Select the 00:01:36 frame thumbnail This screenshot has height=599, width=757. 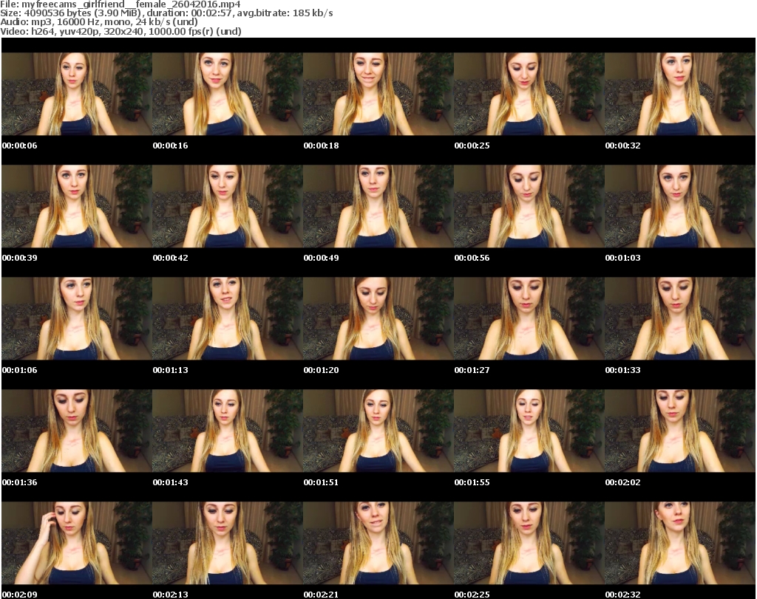pyautogui.click(x=77, y=431)
